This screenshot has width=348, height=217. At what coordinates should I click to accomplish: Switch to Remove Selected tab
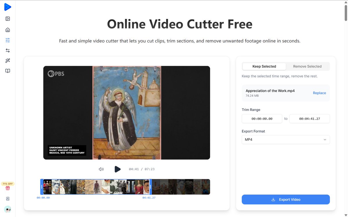pyautogui.click(x=307, y=66)
